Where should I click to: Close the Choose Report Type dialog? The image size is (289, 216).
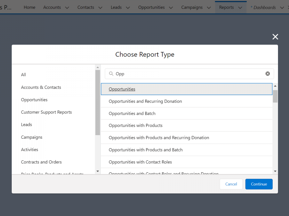click(x=275, y=37)
